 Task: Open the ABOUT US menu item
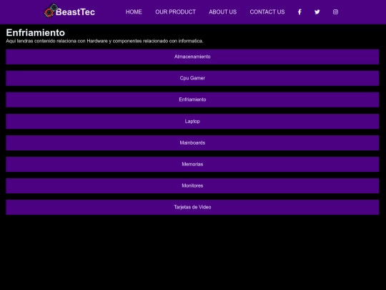coord(222,12)
